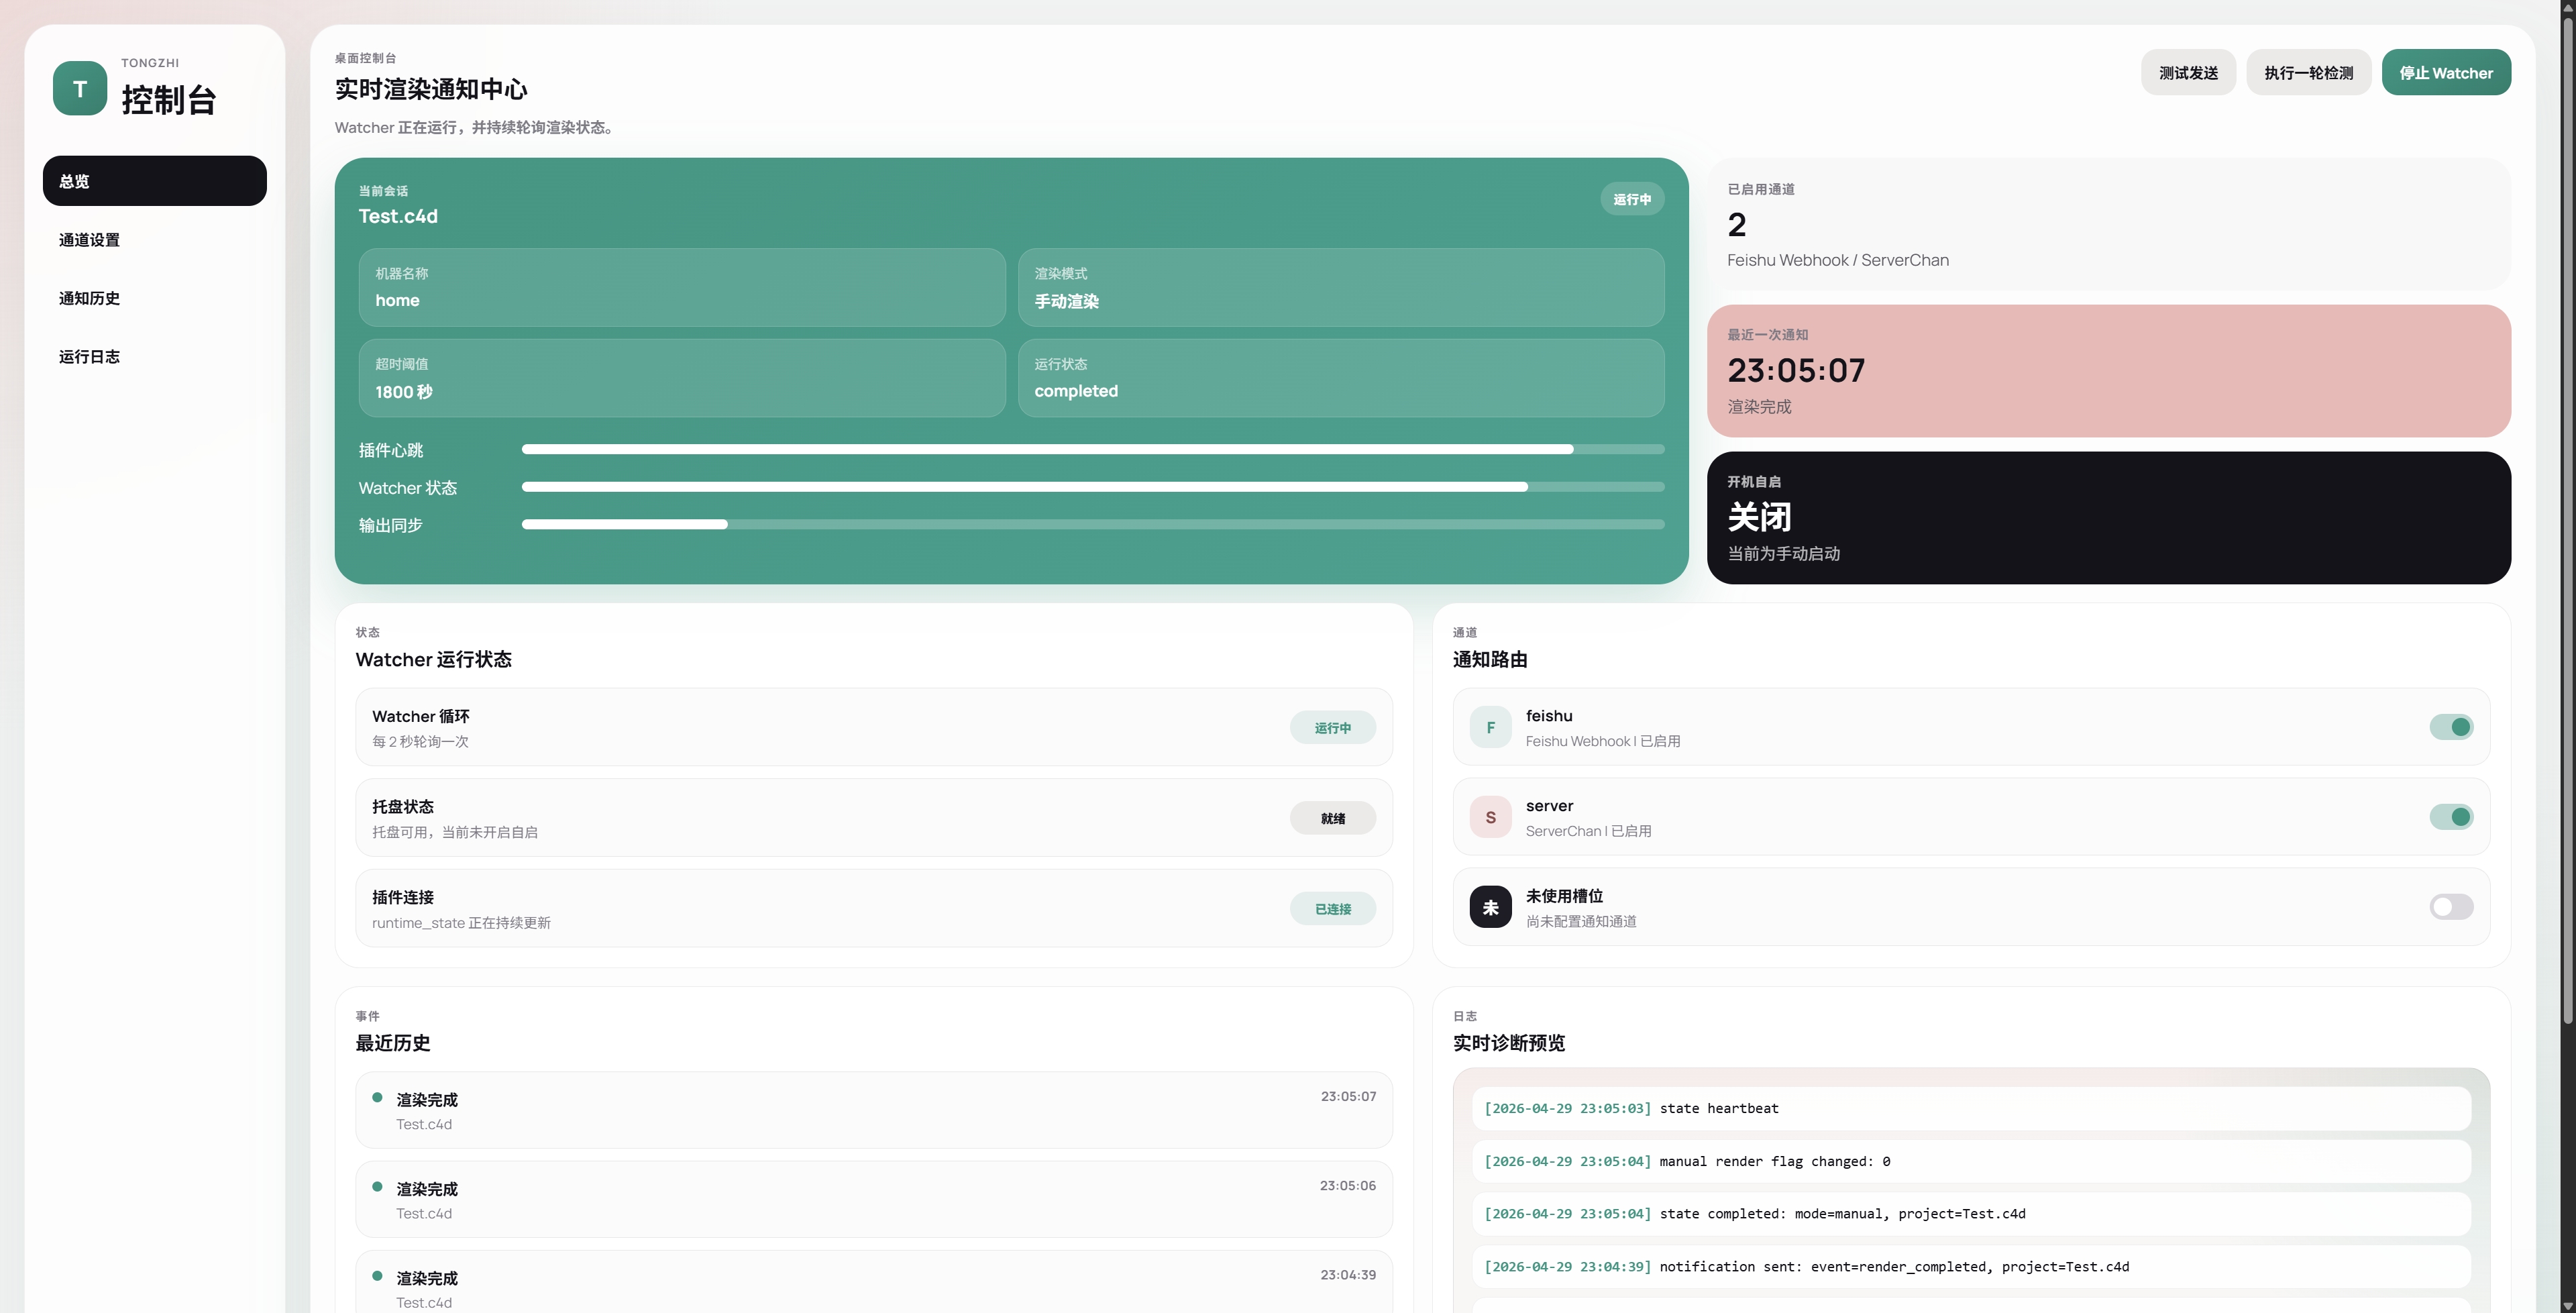Click the 'manual render flag changed: 0' log line

(1971, 1161)
